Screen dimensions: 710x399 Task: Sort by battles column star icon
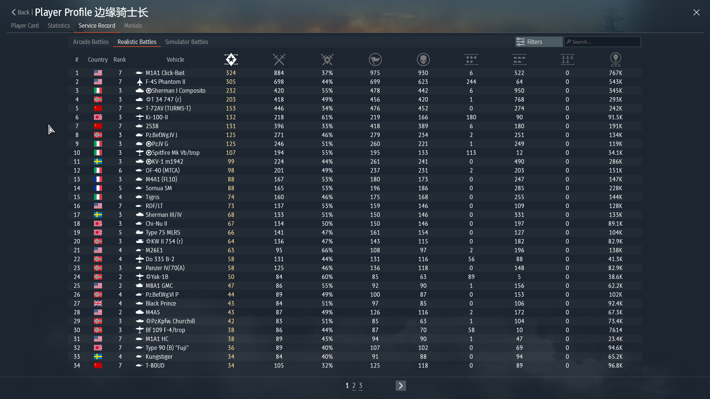pos(231,59)
